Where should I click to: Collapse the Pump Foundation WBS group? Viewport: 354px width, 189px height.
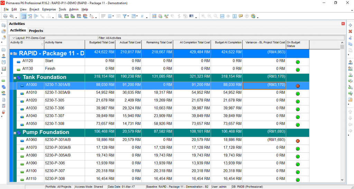(15, 133)
